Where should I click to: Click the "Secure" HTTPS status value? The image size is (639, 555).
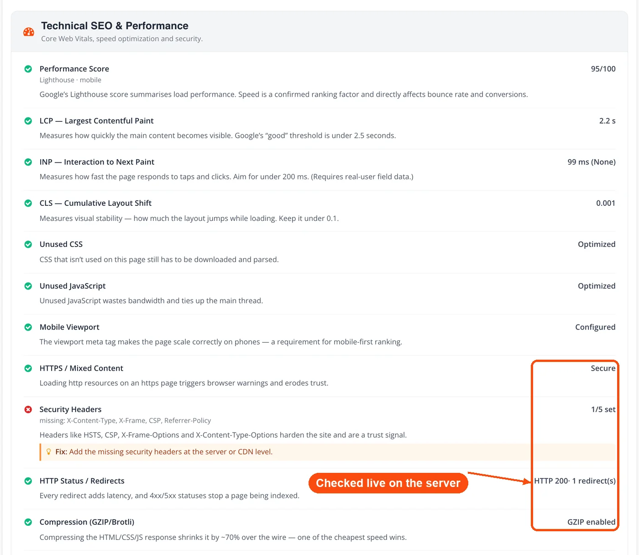tap(603, 368)
